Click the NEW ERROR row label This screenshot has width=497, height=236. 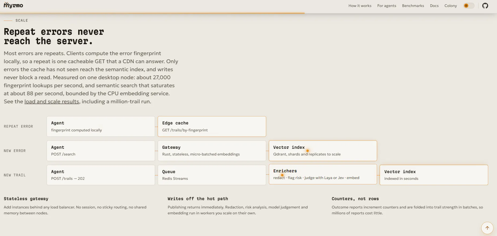coord(15,151)
